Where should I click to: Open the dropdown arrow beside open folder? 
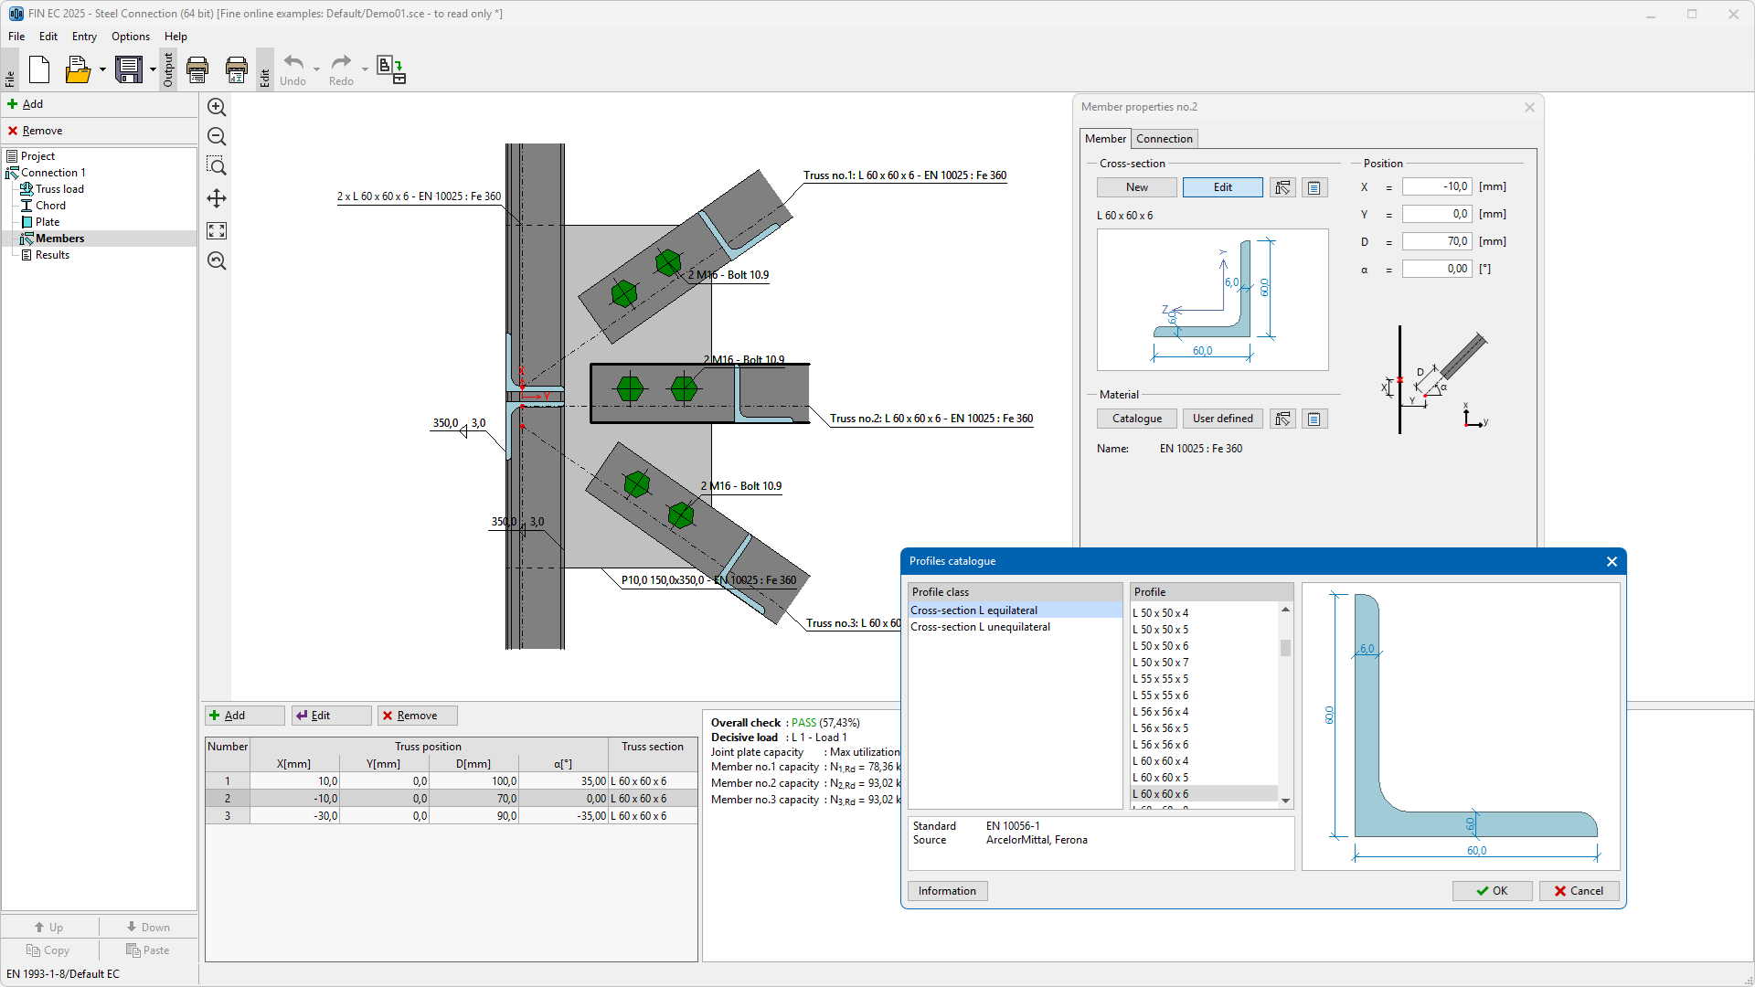coord(102,69)
